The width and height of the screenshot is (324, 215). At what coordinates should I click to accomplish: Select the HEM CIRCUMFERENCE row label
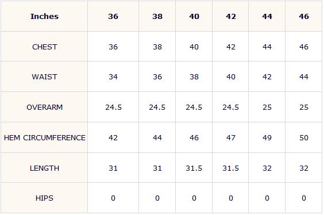tap(44, 138)
